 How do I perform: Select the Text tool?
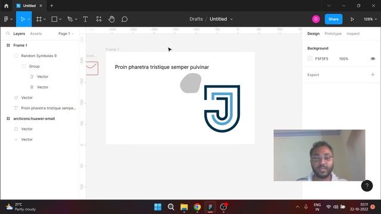(85, 19)
